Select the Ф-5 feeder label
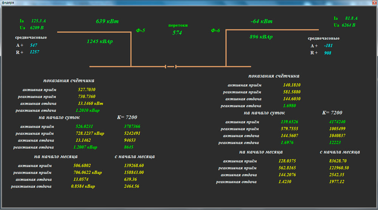Screen dimensions: 378x210 tap(141, 30)
